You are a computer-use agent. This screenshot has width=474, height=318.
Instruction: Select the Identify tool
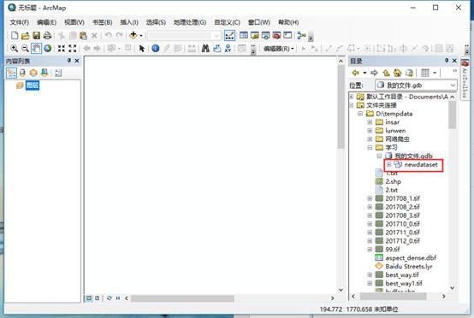pos(156,49)
